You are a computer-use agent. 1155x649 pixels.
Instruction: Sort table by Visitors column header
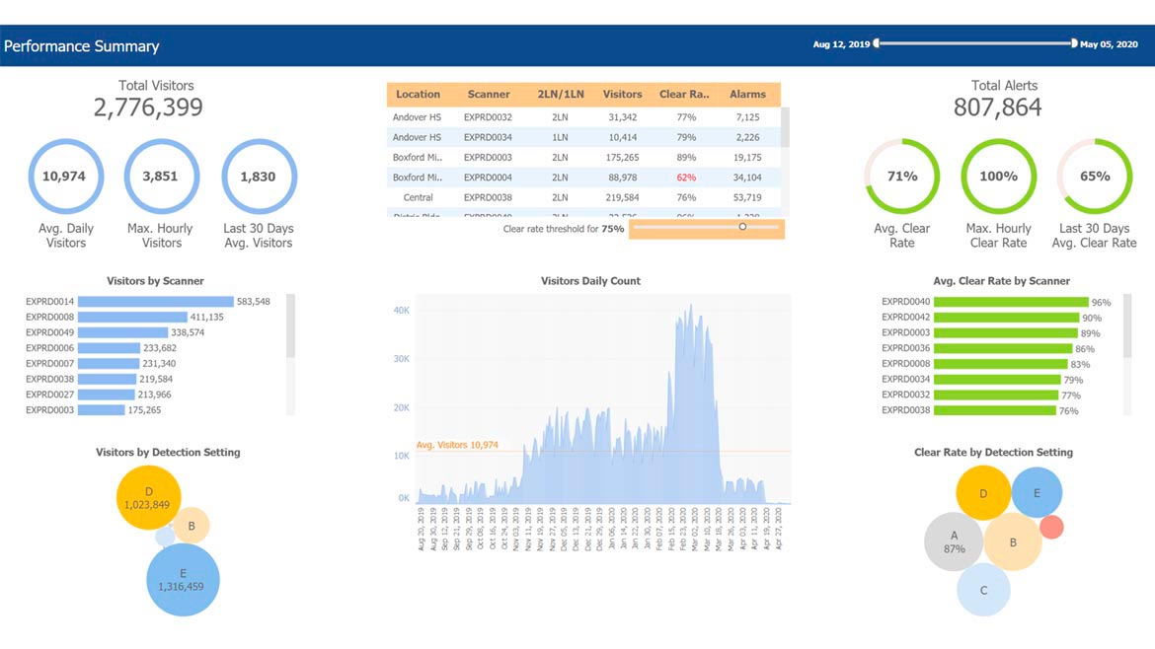[x=622, y=95]
